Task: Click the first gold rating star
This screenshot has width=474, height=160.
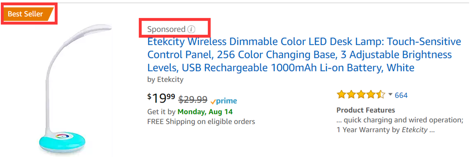Action: (x=342, y=95)
